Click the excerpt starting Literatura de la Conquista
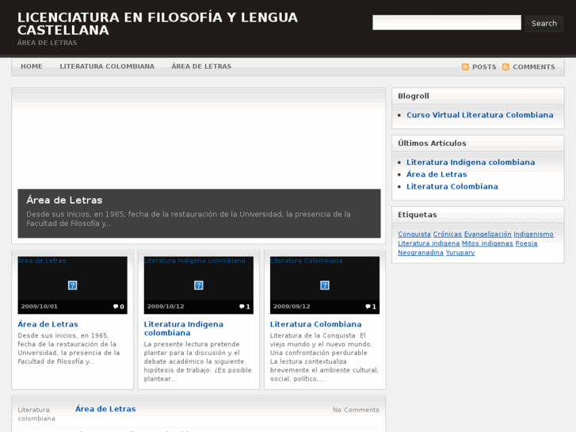Viewport: 576px width, 432px height. (324, 357)
